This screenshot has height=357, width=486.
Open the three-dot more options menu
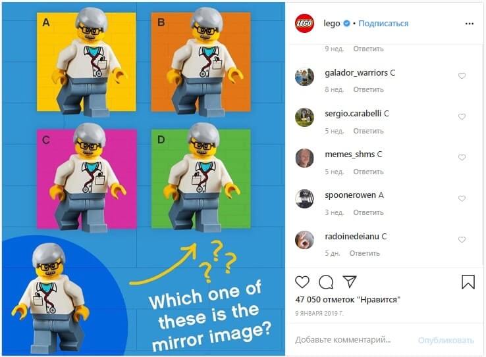(x=470, y=24)
